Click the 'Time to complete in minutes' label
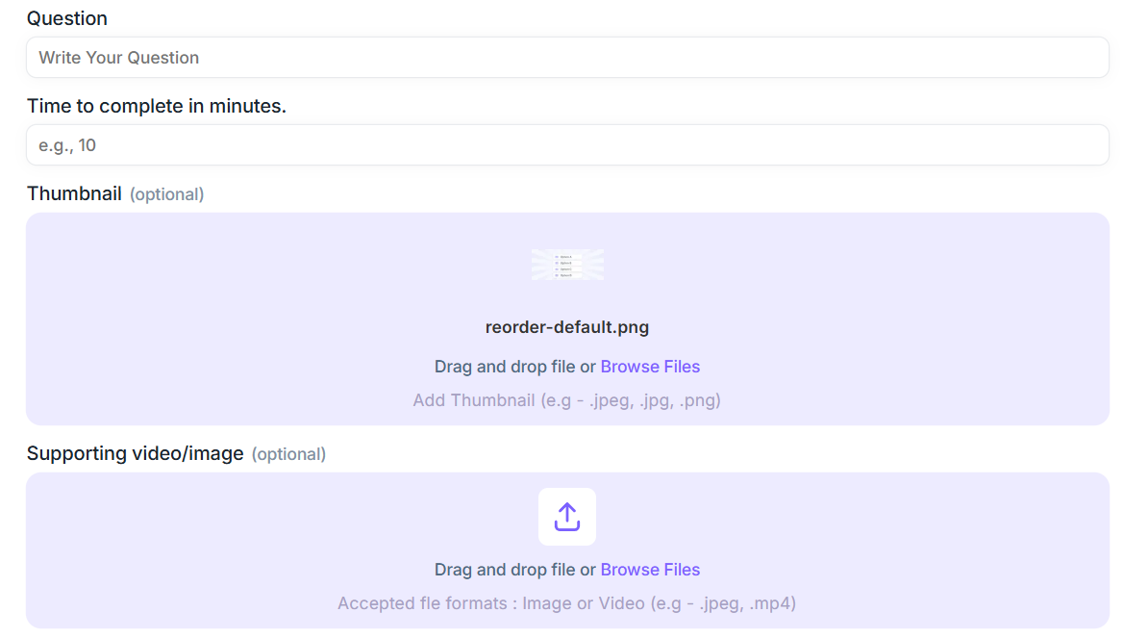 [157, 106]
